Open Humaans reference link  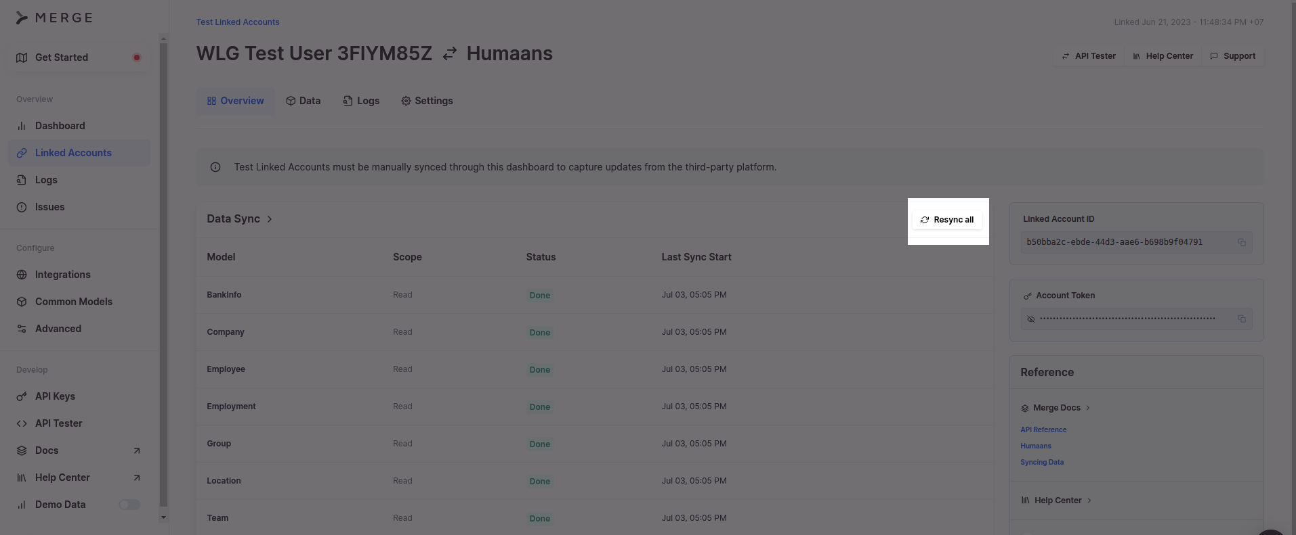[x=1036, y=446]
